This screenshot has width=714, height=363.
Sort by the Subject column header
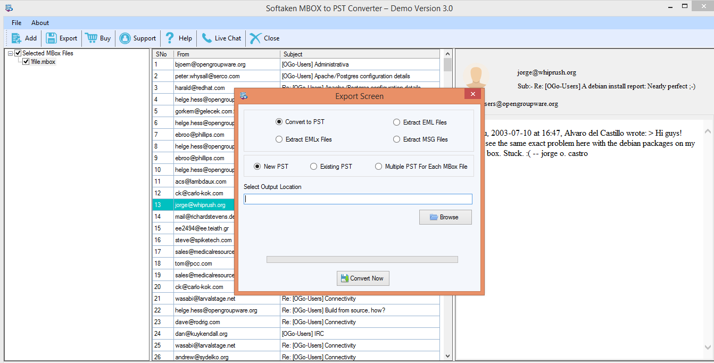coord(360,54)
